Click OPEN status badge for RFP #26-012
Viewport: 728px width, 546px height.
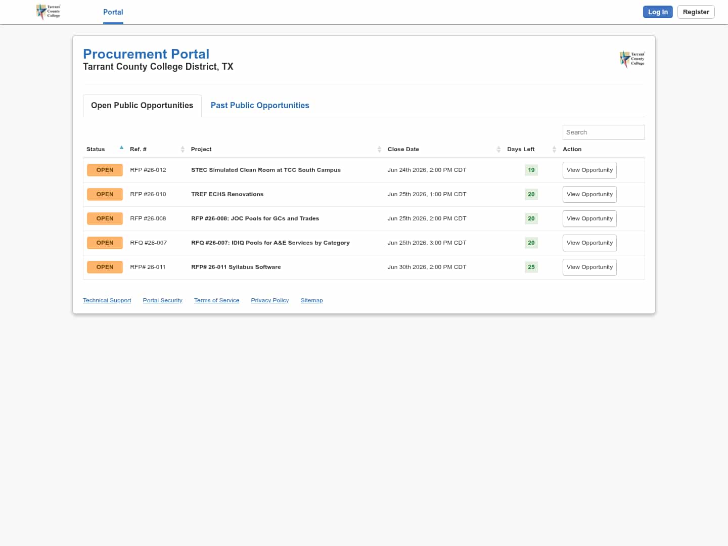(x=105, y=170)
